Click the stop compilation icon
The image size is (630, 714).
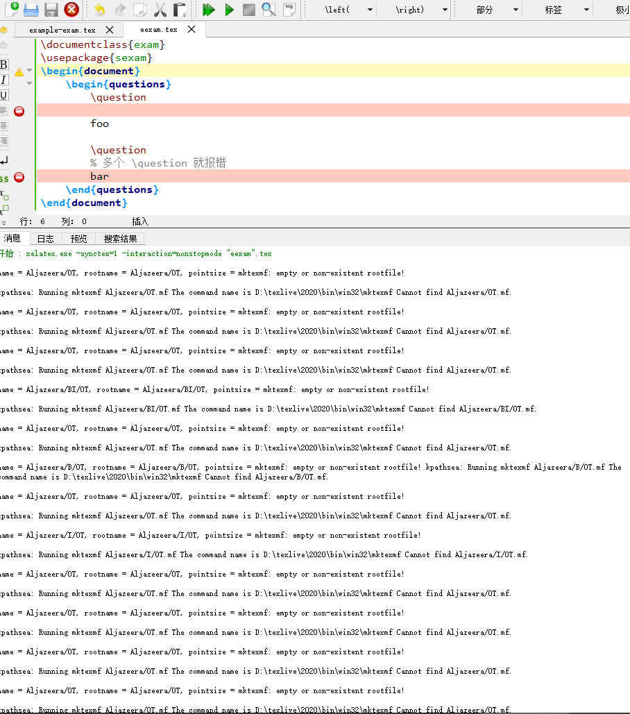click(x=248, y=10)
